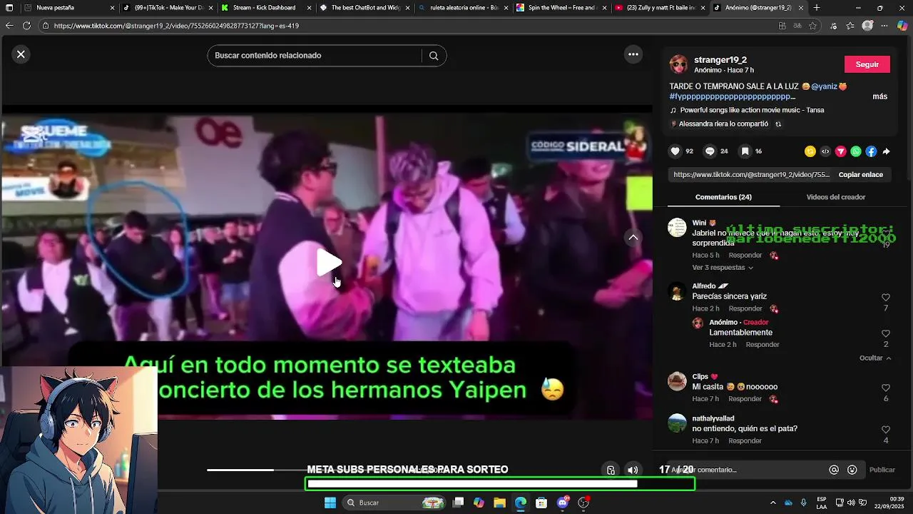Viewport: 913px width, 514px height.
Task: Follow stranger19_2 with Seguir button
Action: pyautogui.click(x=867, y=64)
